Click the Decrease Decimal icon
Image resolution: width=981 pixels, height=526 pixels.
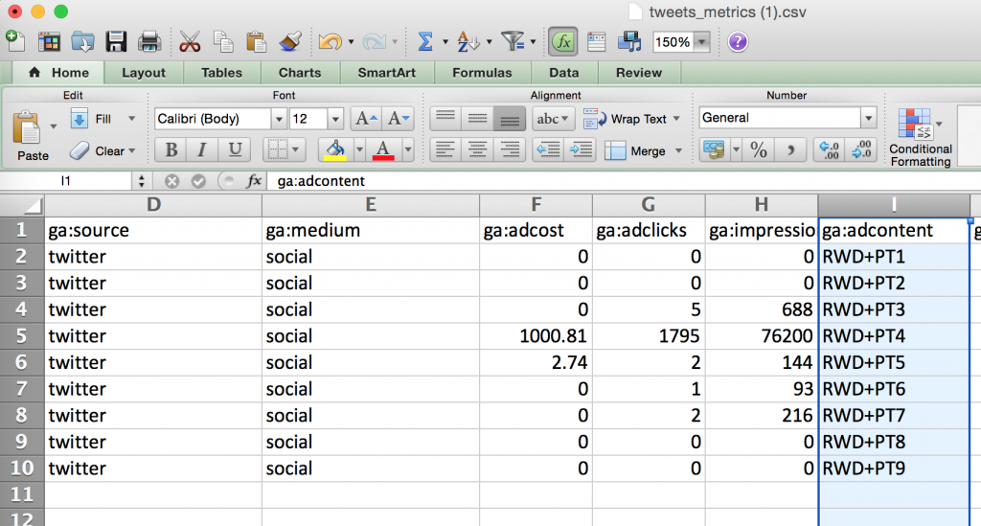[x=861, y=150]
